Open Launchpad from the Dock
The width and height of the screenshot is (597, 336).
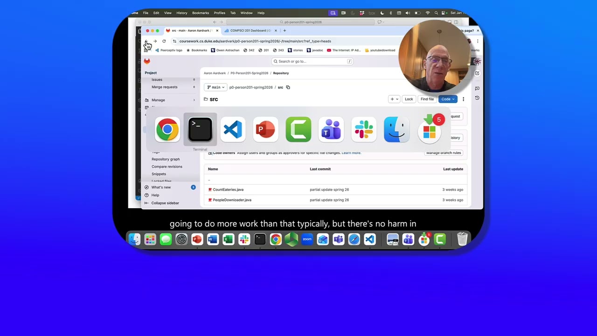pos(150,239)
